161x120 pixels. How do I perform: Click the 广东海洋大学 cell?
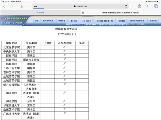[x=11, y=116]
